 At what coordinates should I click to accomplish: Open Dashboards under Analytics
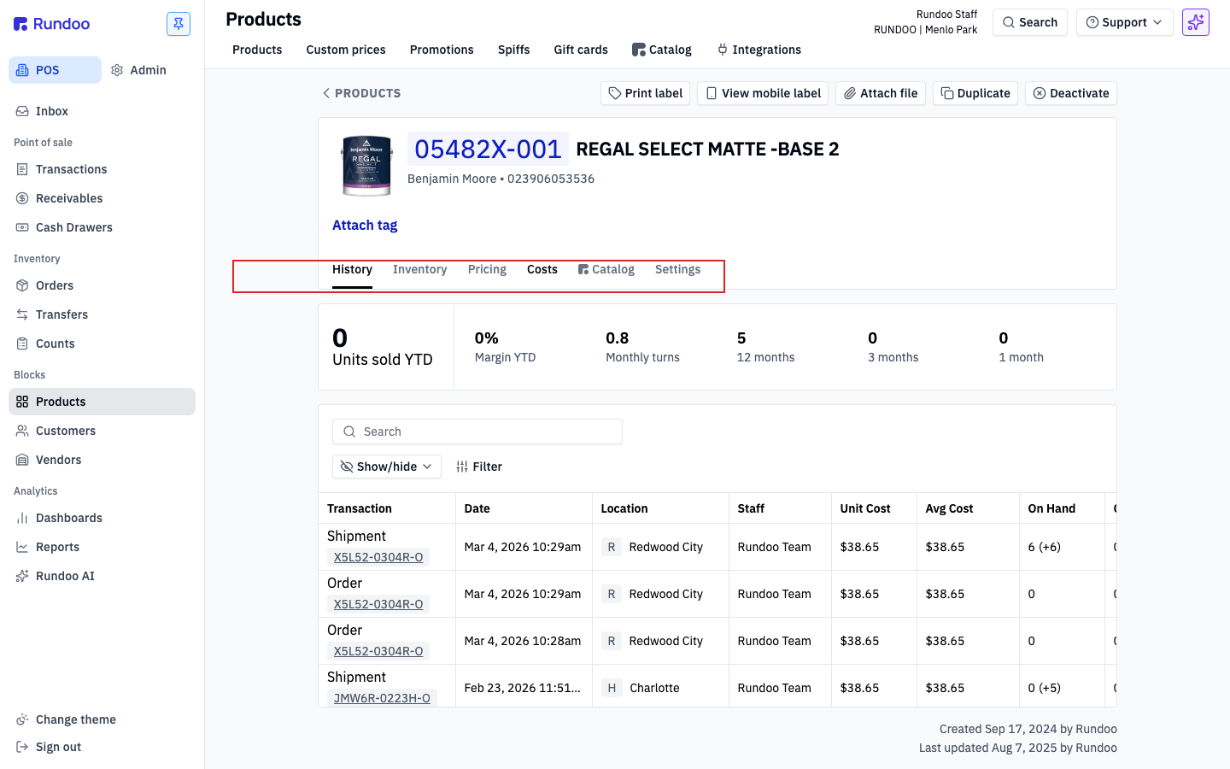pos(102,518)
